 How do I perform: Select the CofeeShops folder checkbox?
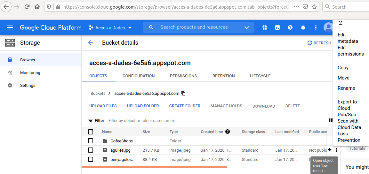click(91, 141)
